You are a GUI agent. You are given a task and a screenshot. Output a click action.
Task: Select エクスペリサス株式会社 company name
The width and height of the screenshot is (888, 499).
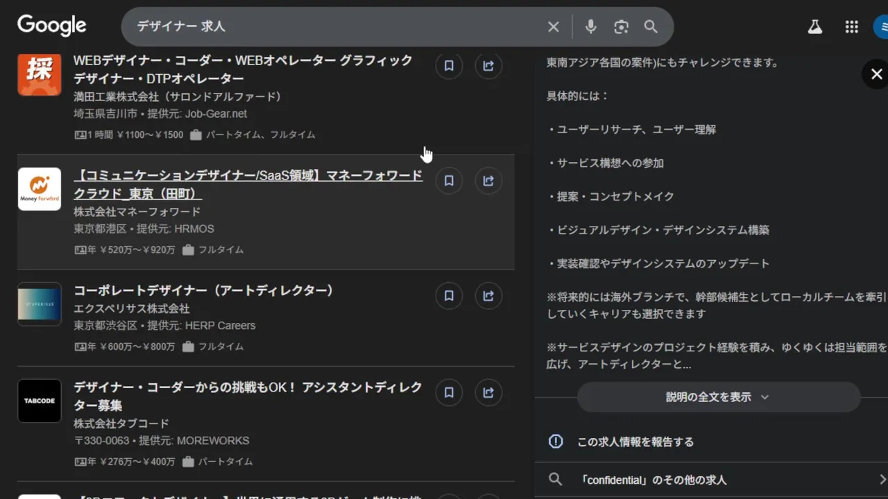pyautogui.click(x=132, y=308)
